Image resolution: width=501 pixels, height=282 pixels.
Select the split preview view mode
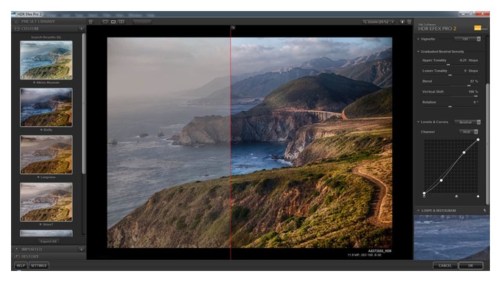pyautogui.click(x=113, y=21)
